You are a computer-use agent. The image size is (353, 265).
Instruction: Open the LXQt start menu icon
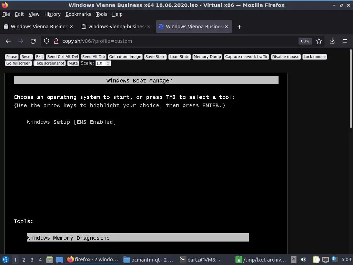coord(6,260)
